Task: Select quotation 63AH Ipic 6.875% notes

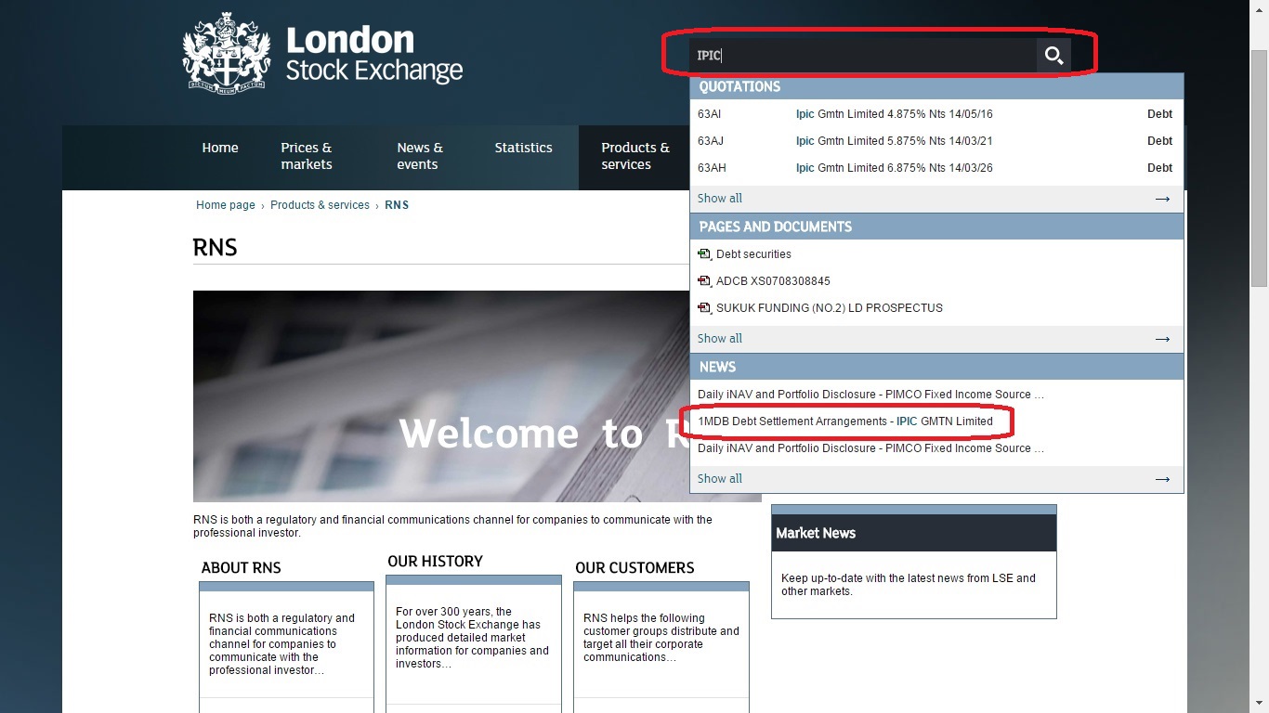Action: (936, 168)
